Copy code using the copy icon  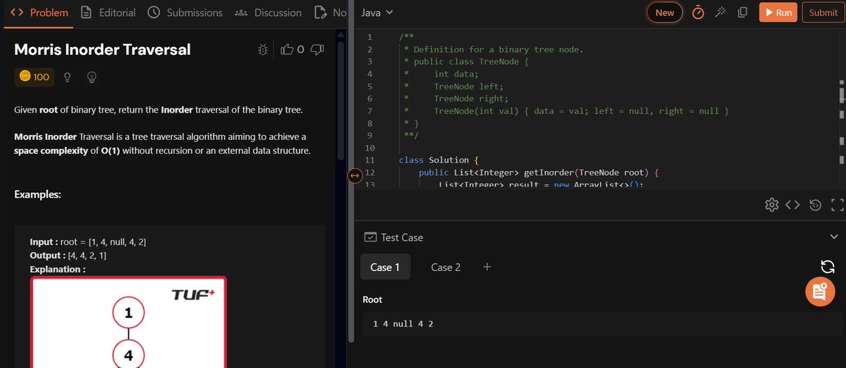coord(742,13)
